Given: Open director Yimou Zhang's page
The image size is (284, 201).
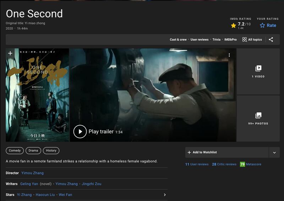Looking at the screenshot, I should [x=32, y=173].
